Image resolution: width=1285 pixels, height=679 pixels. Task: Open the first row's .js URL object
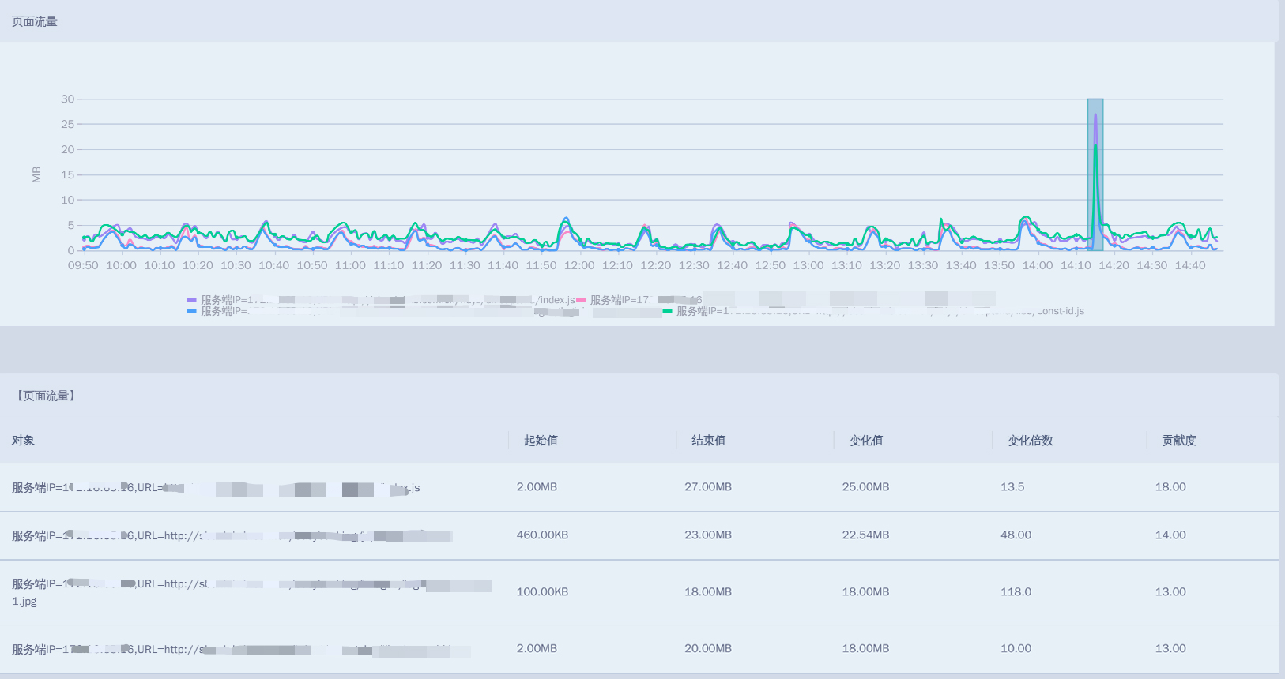point(216,488)
